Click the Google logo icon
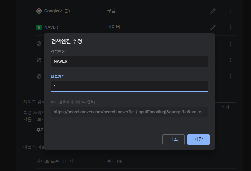Screen dimensions: 251x171 pos(39,11)
